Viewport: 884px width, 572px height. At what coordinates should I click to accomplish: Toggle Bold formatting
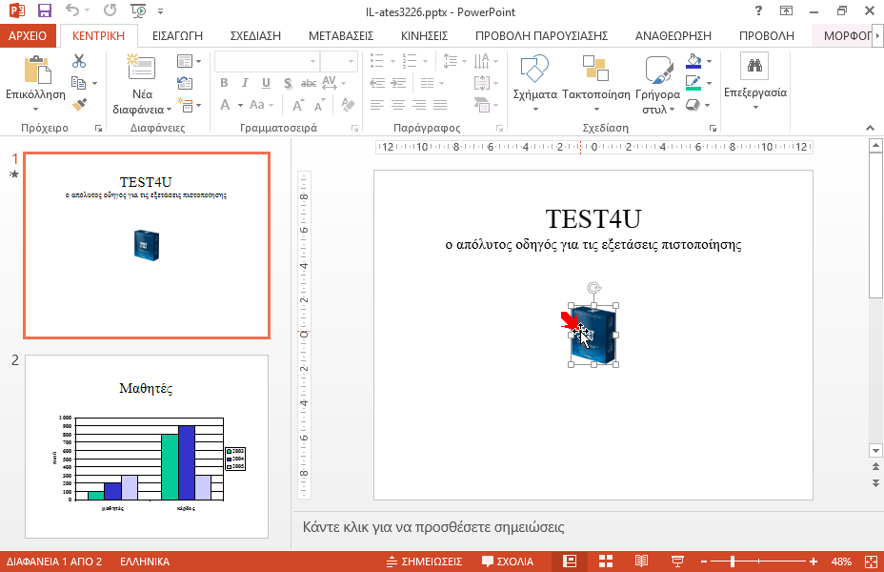pyautogui.click(x=224, y=83)
